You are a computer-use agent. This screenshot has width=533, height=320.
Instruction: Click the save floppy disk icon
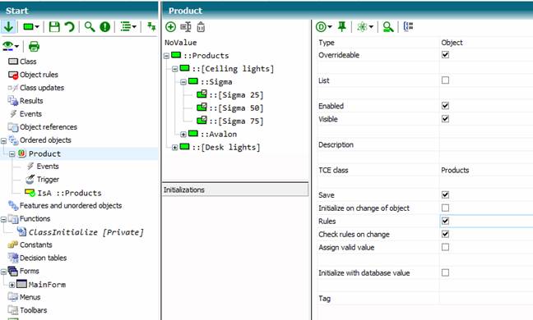pos(54,26)
